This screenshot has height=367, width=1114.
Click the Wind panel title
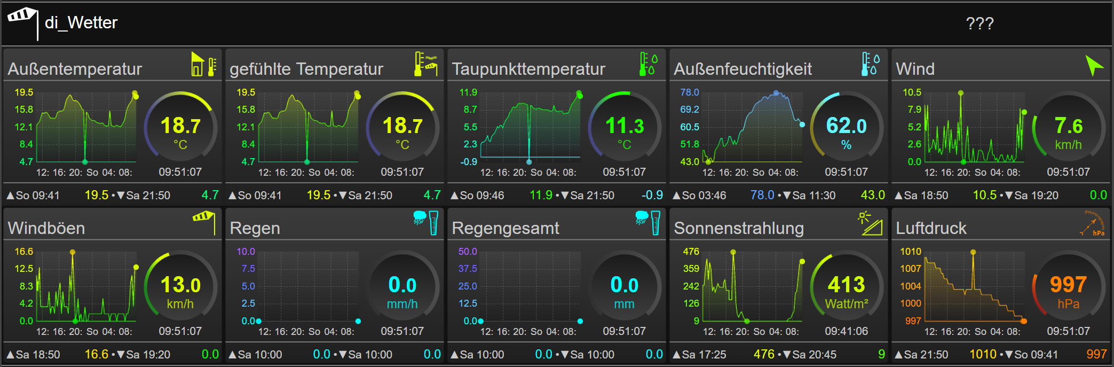pos(915,69)
